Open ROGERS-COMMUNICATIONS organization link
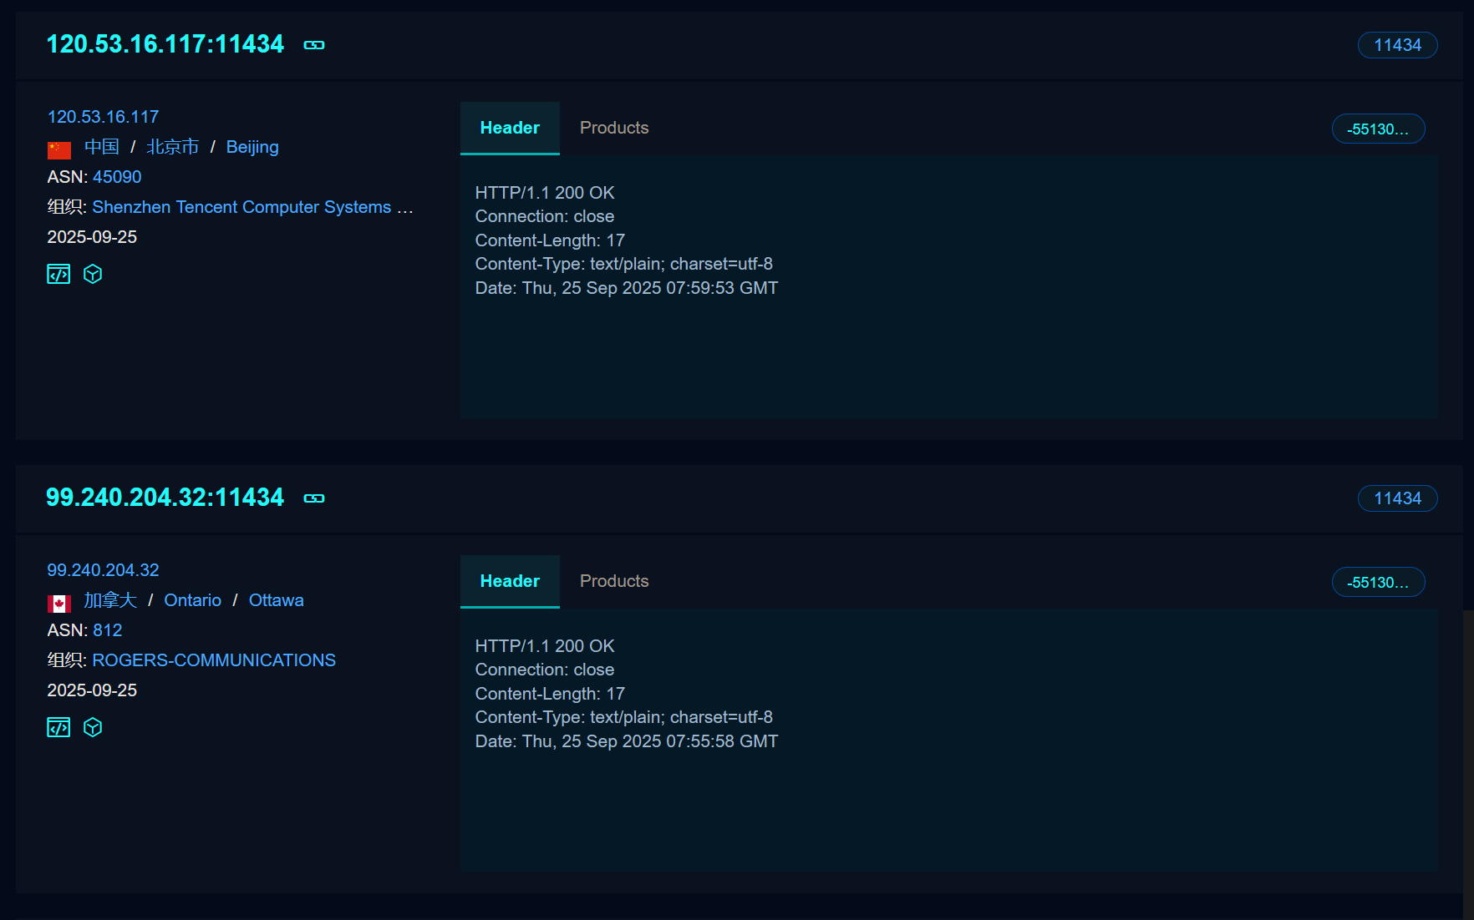This screenshot has height=920, width=1474. tap(214, 660)
